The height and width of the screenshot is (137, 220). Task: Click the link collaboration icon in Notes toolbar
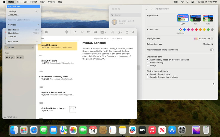click(113, 32)
